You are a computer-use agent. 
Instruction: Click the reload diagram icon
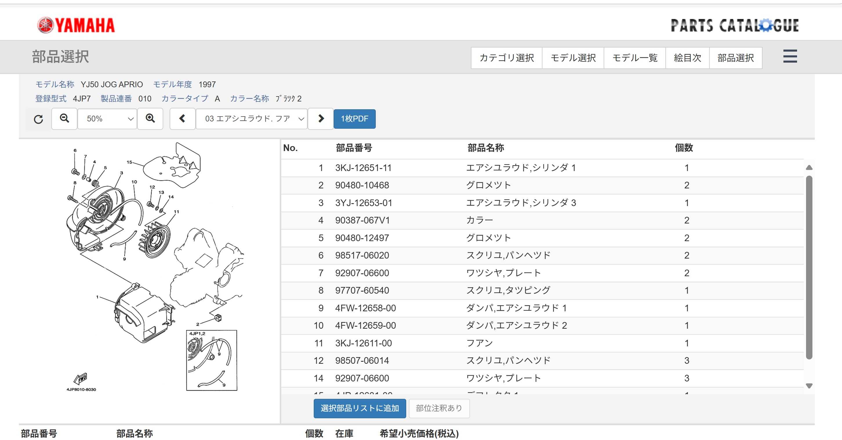point(39,119)
